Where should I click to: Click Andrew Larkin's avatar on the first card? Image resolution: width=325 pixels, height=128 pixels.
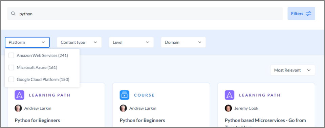click(x=18, y=108)
